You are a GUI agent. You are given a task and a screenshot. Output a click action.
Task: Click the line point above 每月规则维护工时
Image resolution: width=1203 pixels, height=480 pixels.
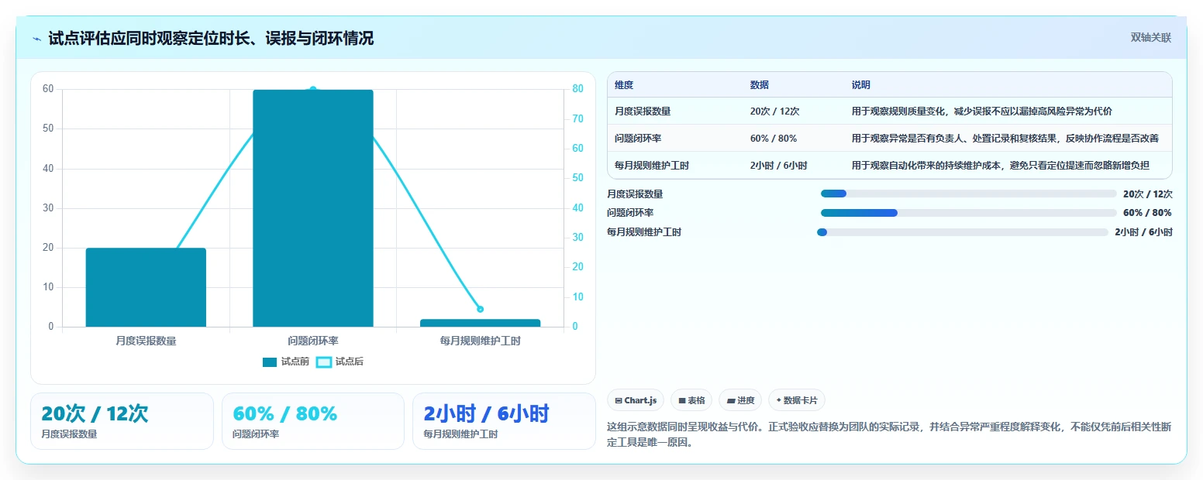pyautogui.click(x=480, y=309)
